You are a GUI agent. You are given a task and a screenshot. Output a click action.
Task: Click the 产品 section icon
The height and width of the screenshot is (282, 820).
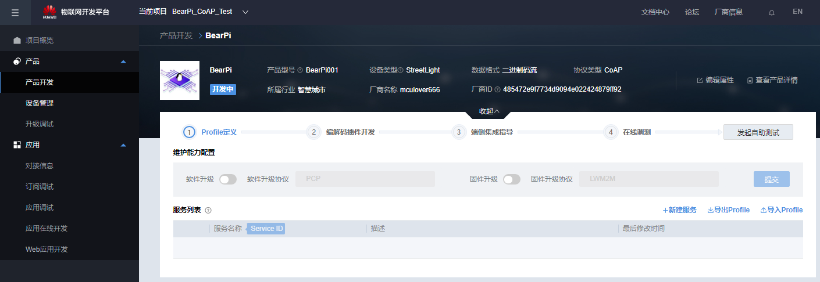click(x=17, y=62)
